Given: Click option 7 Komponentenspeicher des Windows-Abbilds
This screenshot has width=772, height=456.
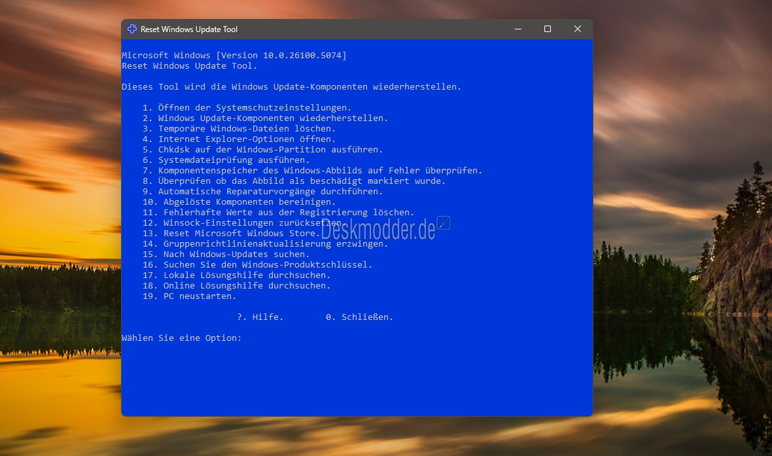Looking at the screenshot, I should [313, 170].
